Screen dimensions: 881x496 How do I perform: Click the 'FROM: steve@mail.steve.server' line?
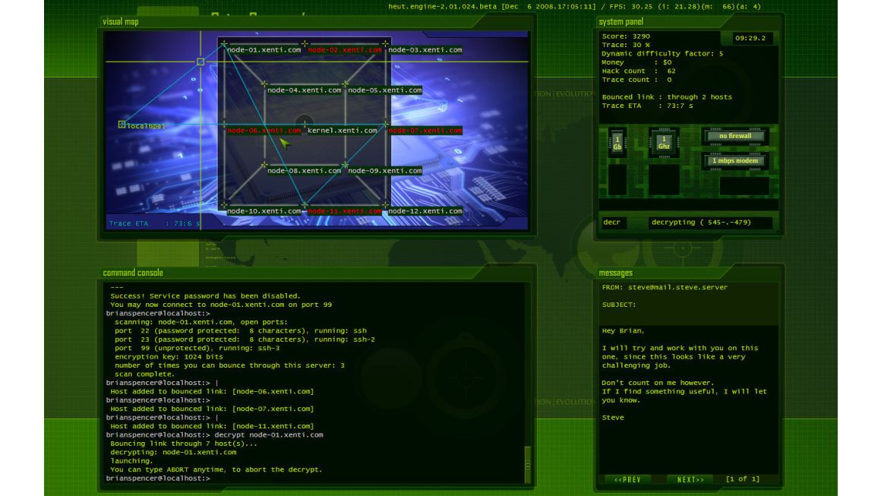[x=665, y=287]
